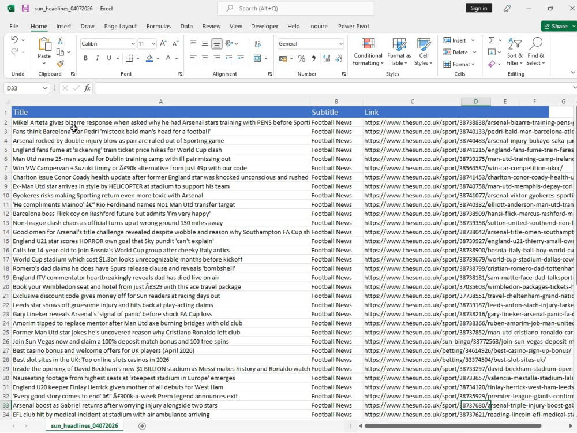This screenshot has height=433, width=577.
Task: Activate the Format Painter brush
Action: pos(61,64)
